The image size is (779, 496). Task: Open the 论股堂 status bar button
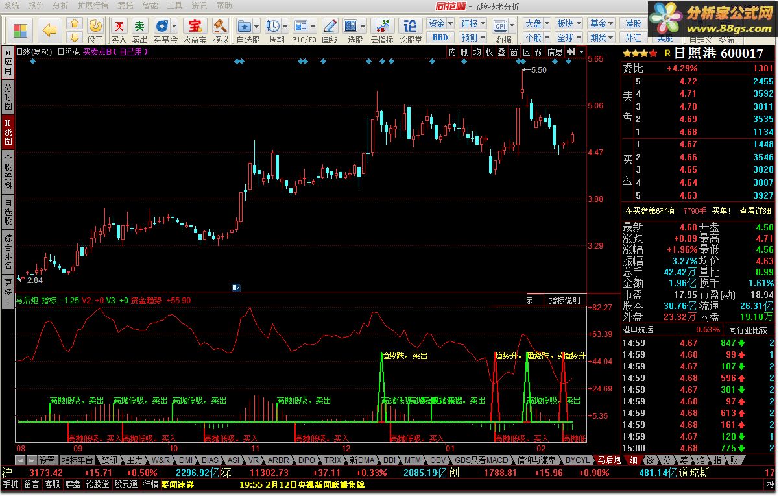97,484
